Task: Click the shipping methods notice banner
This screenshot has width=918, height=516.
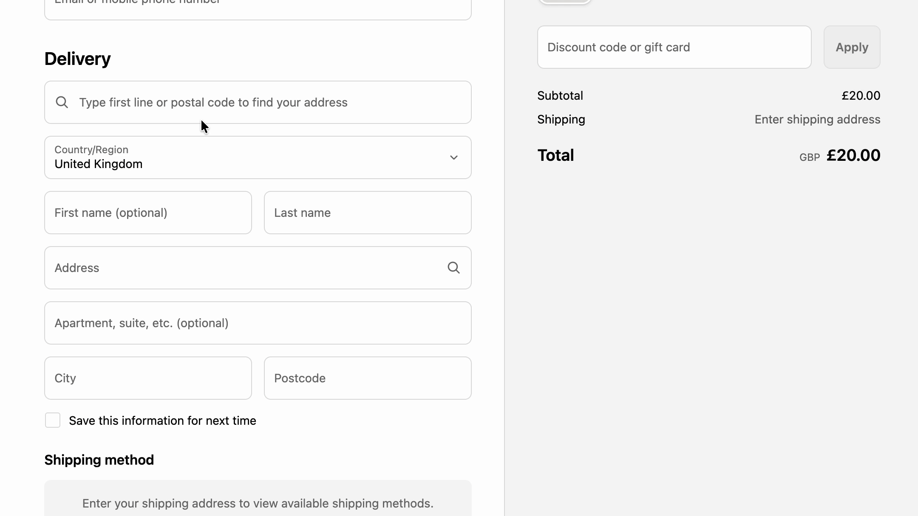Action: click(x=258, y=501)
